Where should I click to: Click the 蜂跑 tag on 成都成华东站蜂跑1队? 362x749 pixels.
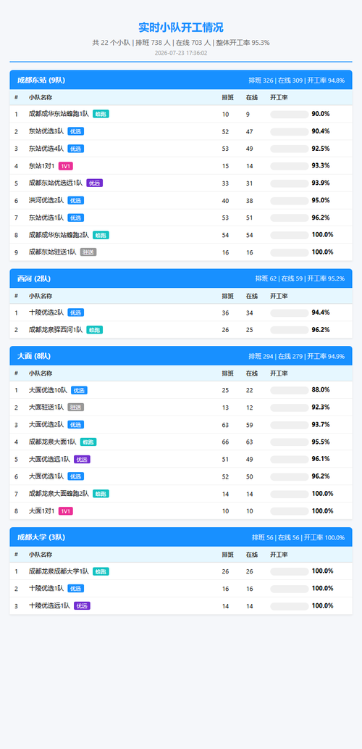pyautogui.click(x=101, y=114)
